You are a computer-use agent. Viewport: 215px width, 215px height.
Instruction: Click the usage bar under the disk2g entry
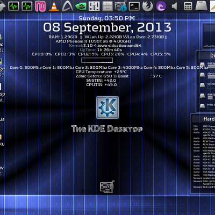coord(211,98)
